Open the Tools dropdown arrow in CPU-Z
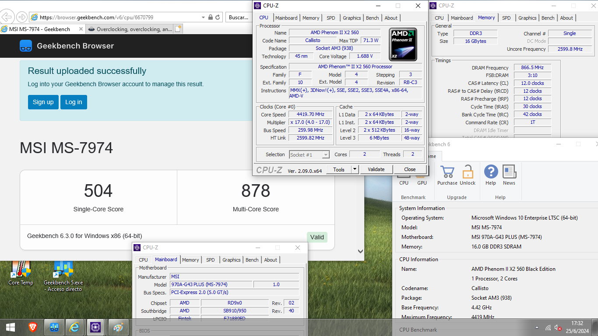 pos(355,169)
